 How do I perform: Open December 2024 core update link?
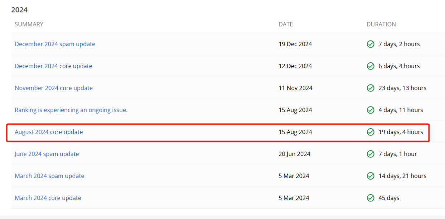[x=53, y=66]
